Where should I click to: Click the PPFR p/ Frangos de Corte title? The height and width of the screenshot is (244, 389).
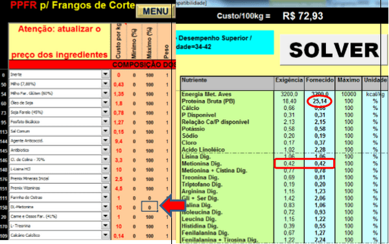pyautogui.click(x=73, y=5)
